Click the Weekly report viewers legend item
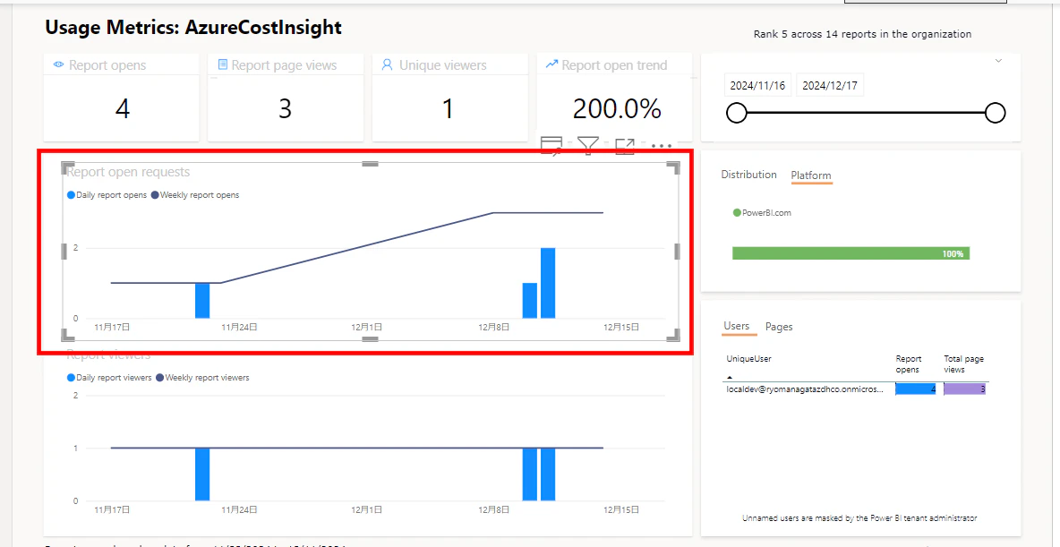 pyautogui.click(x=202, y=377)
